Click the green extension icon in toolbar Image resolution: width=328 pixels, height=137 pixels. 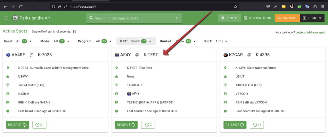point(299,7)
